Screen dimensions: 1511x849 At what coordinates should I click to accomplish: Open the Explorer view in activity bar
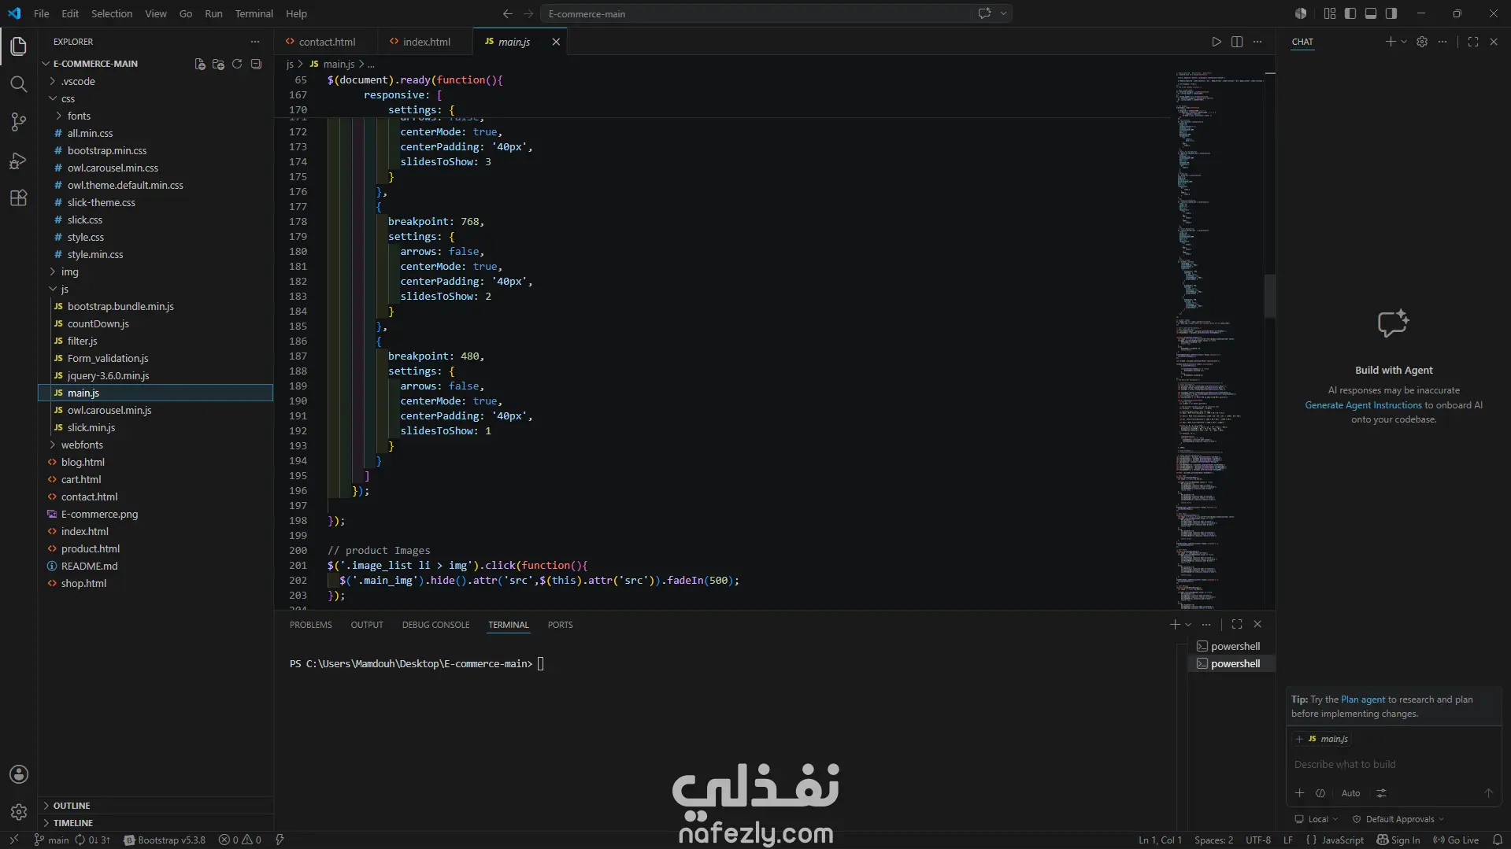(x=19, y=46)
